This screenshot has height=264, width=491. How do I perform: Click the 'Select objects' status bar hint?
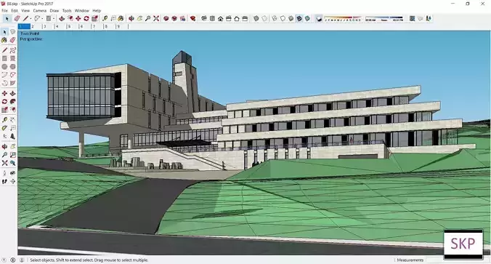coord(89,260)
